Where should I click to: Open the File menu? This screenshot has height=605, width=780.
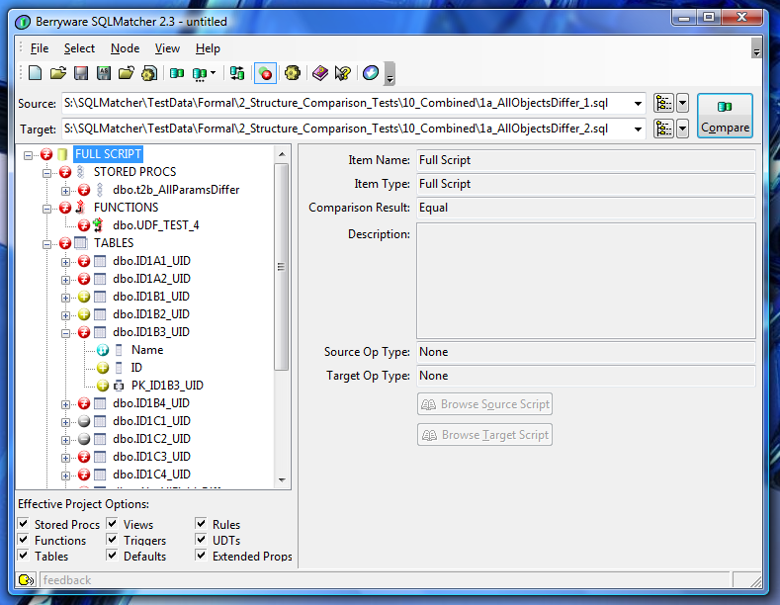(x=40, y=48)
